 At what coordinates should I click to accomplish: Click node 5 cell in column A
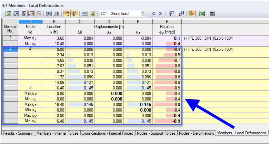(x=31, y=88)
